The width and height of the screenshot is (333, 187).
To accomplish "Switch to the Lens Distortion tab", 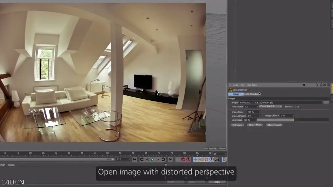I will [x=252, y=94].
